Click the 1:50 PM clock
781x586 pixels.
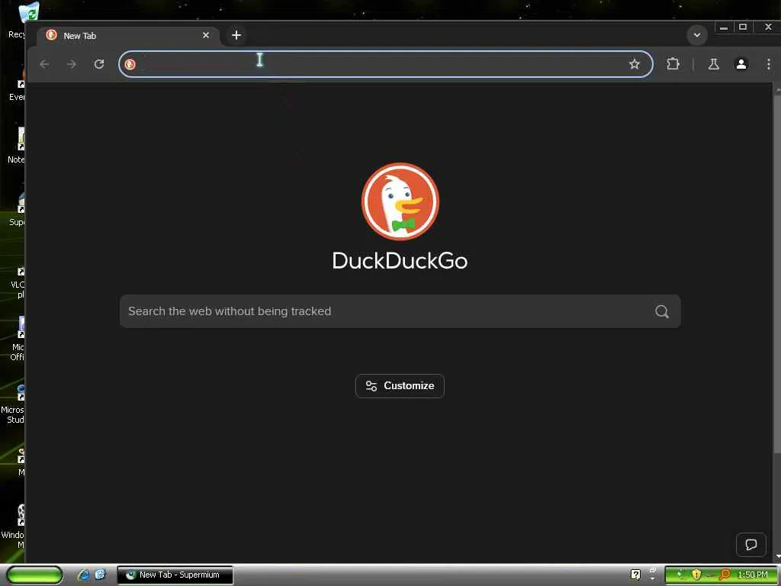[x=752, y=575]
